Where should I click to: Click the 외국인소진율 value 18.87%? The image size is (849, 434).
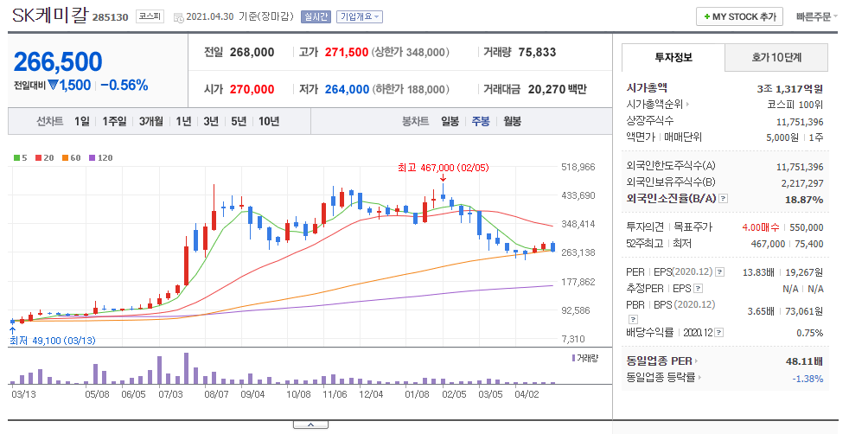coord(804,200)
